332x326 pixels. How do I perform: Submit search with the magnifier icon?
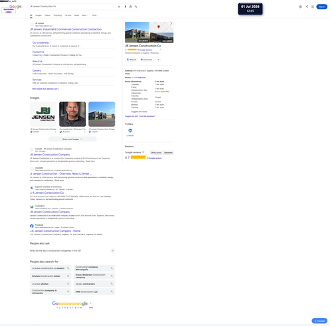point(135,7)
